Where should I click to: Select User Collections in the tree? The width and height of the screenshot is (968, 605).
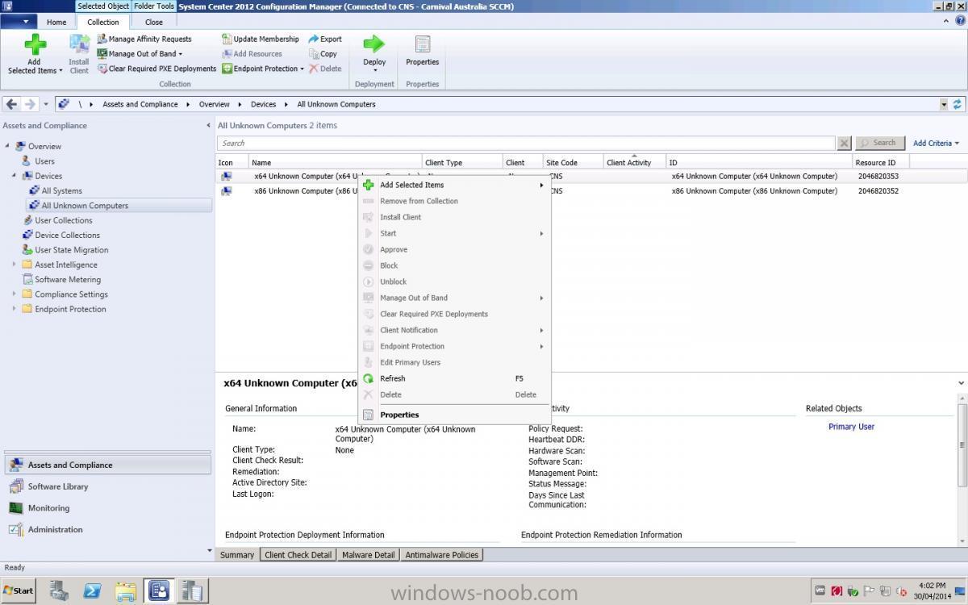click(x=64, y=220)
